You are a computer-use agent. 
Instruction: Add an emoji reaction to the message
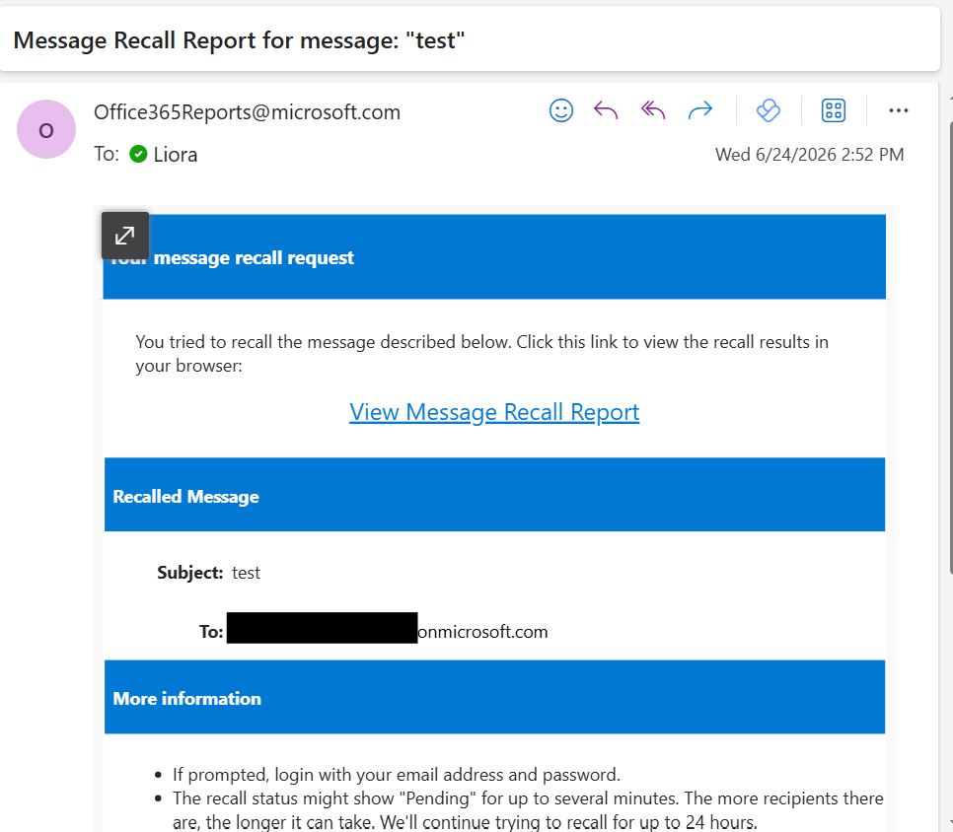(x=561, y=110)
